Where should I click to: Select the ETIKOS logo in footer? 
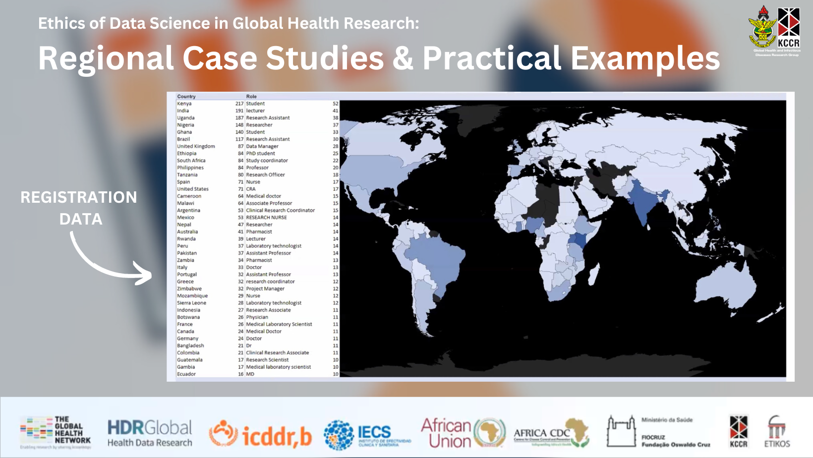pyautogui.click(x=777, y=432)
